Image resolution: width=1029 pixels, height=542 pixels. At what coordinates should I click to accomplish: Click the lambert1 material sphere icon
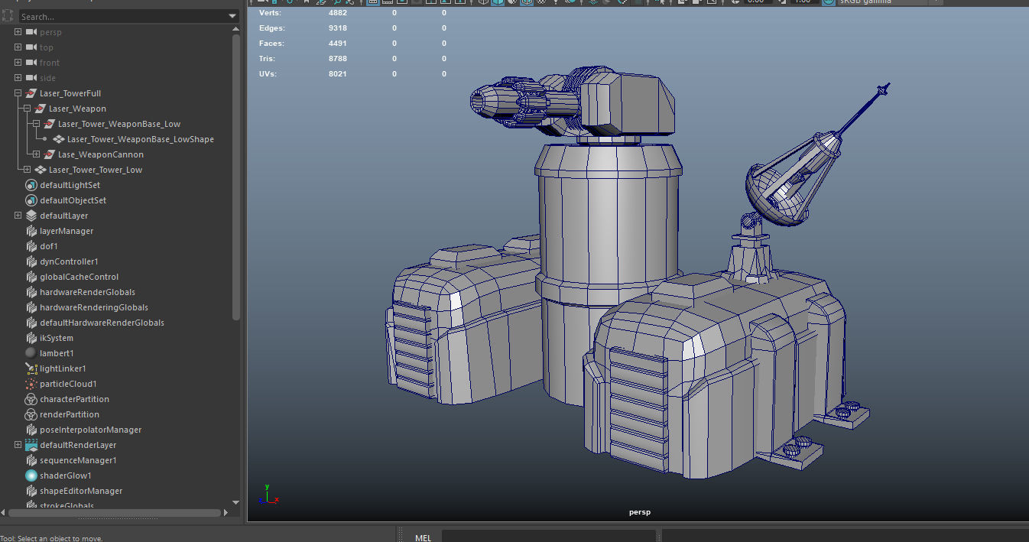tap(31, 353)
